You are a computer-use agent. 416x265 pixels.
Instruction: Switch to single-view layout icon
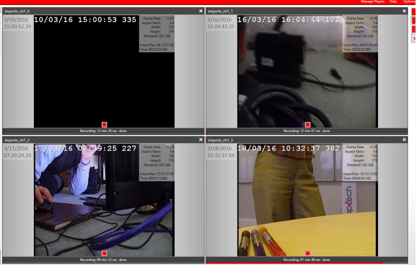pyautogui.click(x=414, y=12)
